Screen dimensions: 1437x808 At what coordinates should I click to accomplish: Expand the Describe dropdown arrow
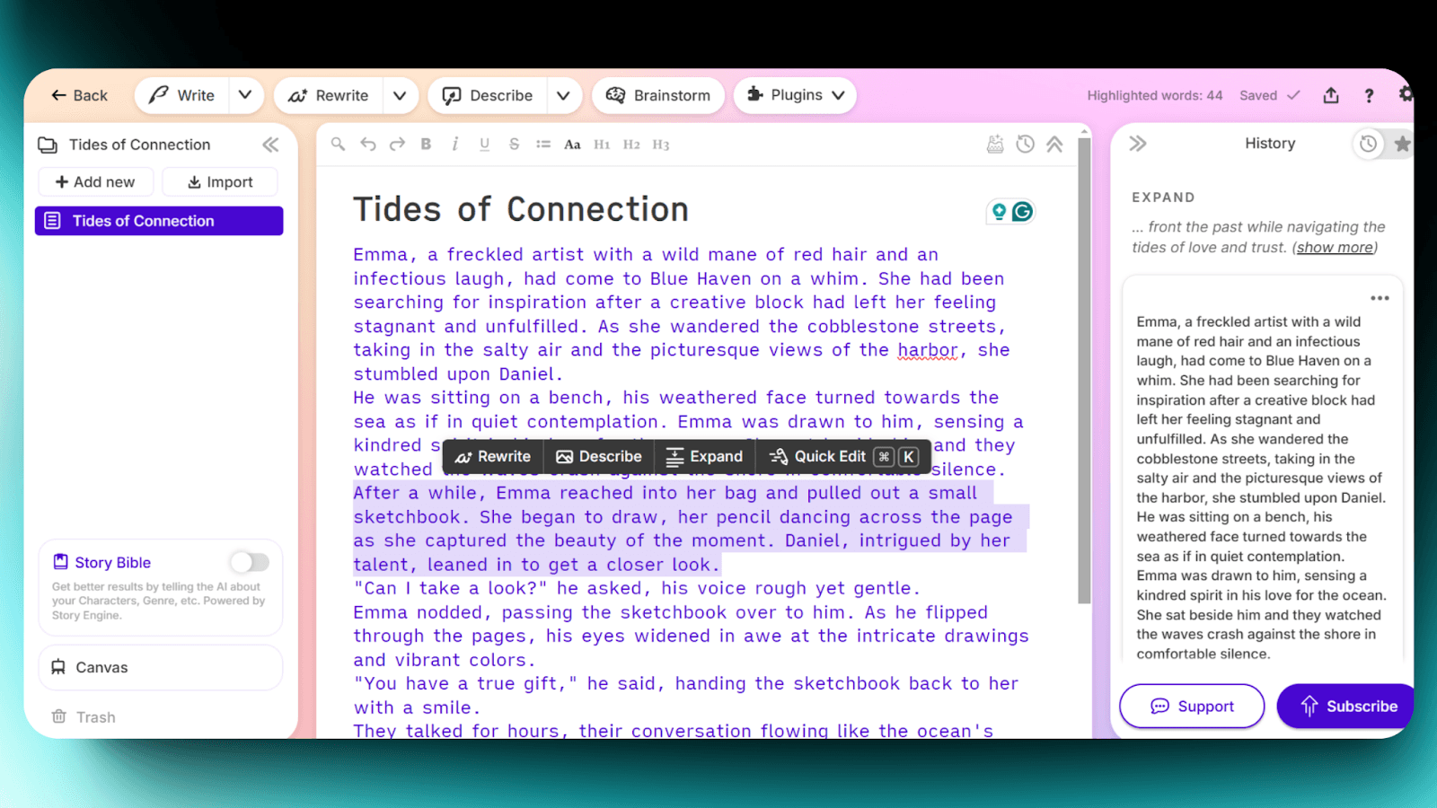563,95
